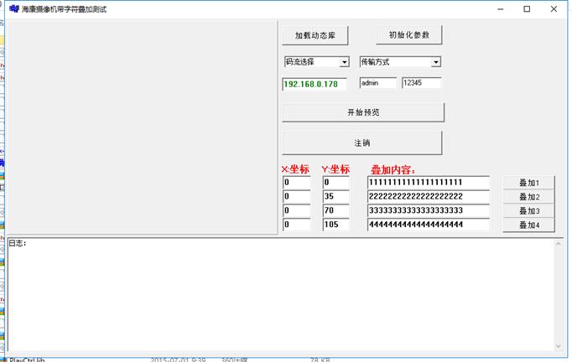572x362 pixels.
Task: Click the 叠加3 button
Action: (528, 210)
